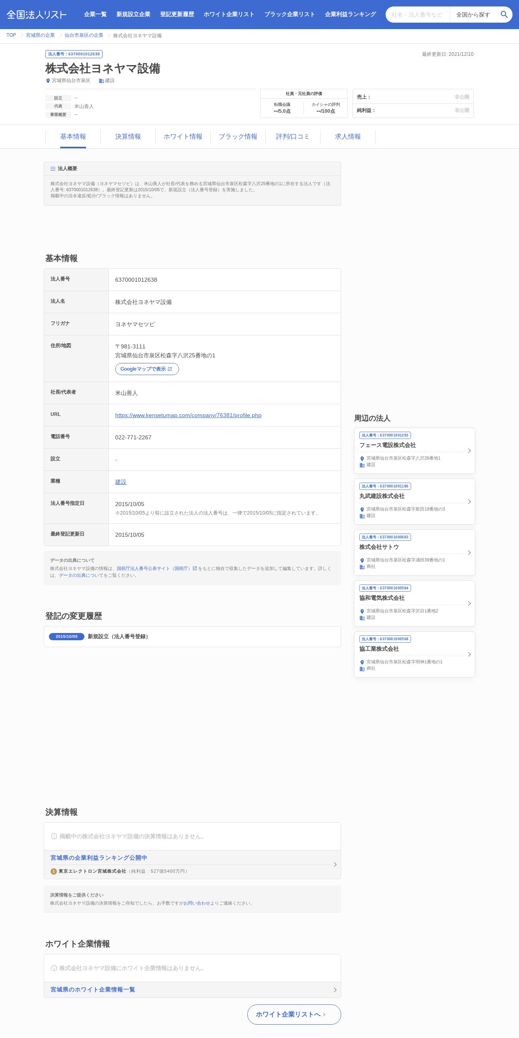Click the 建設 industry link in table
The width and height of the screenshot is (519, 1038).
(121, 482)
